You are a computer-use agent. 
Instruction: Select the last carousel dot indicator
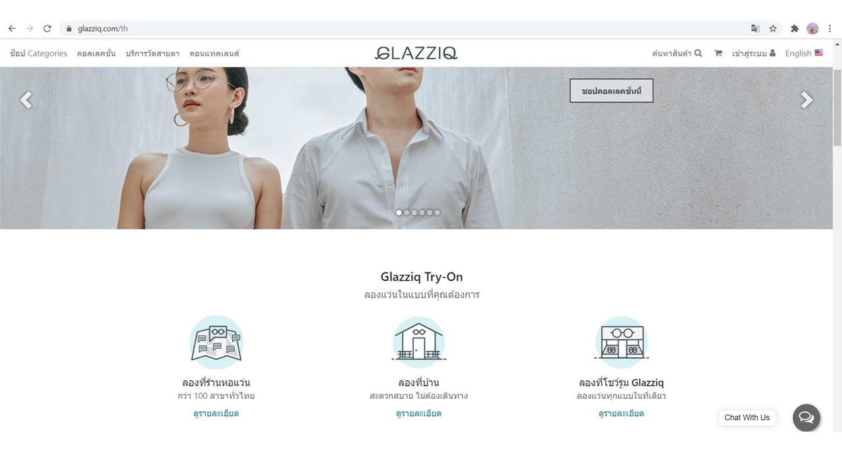point(437,212)
